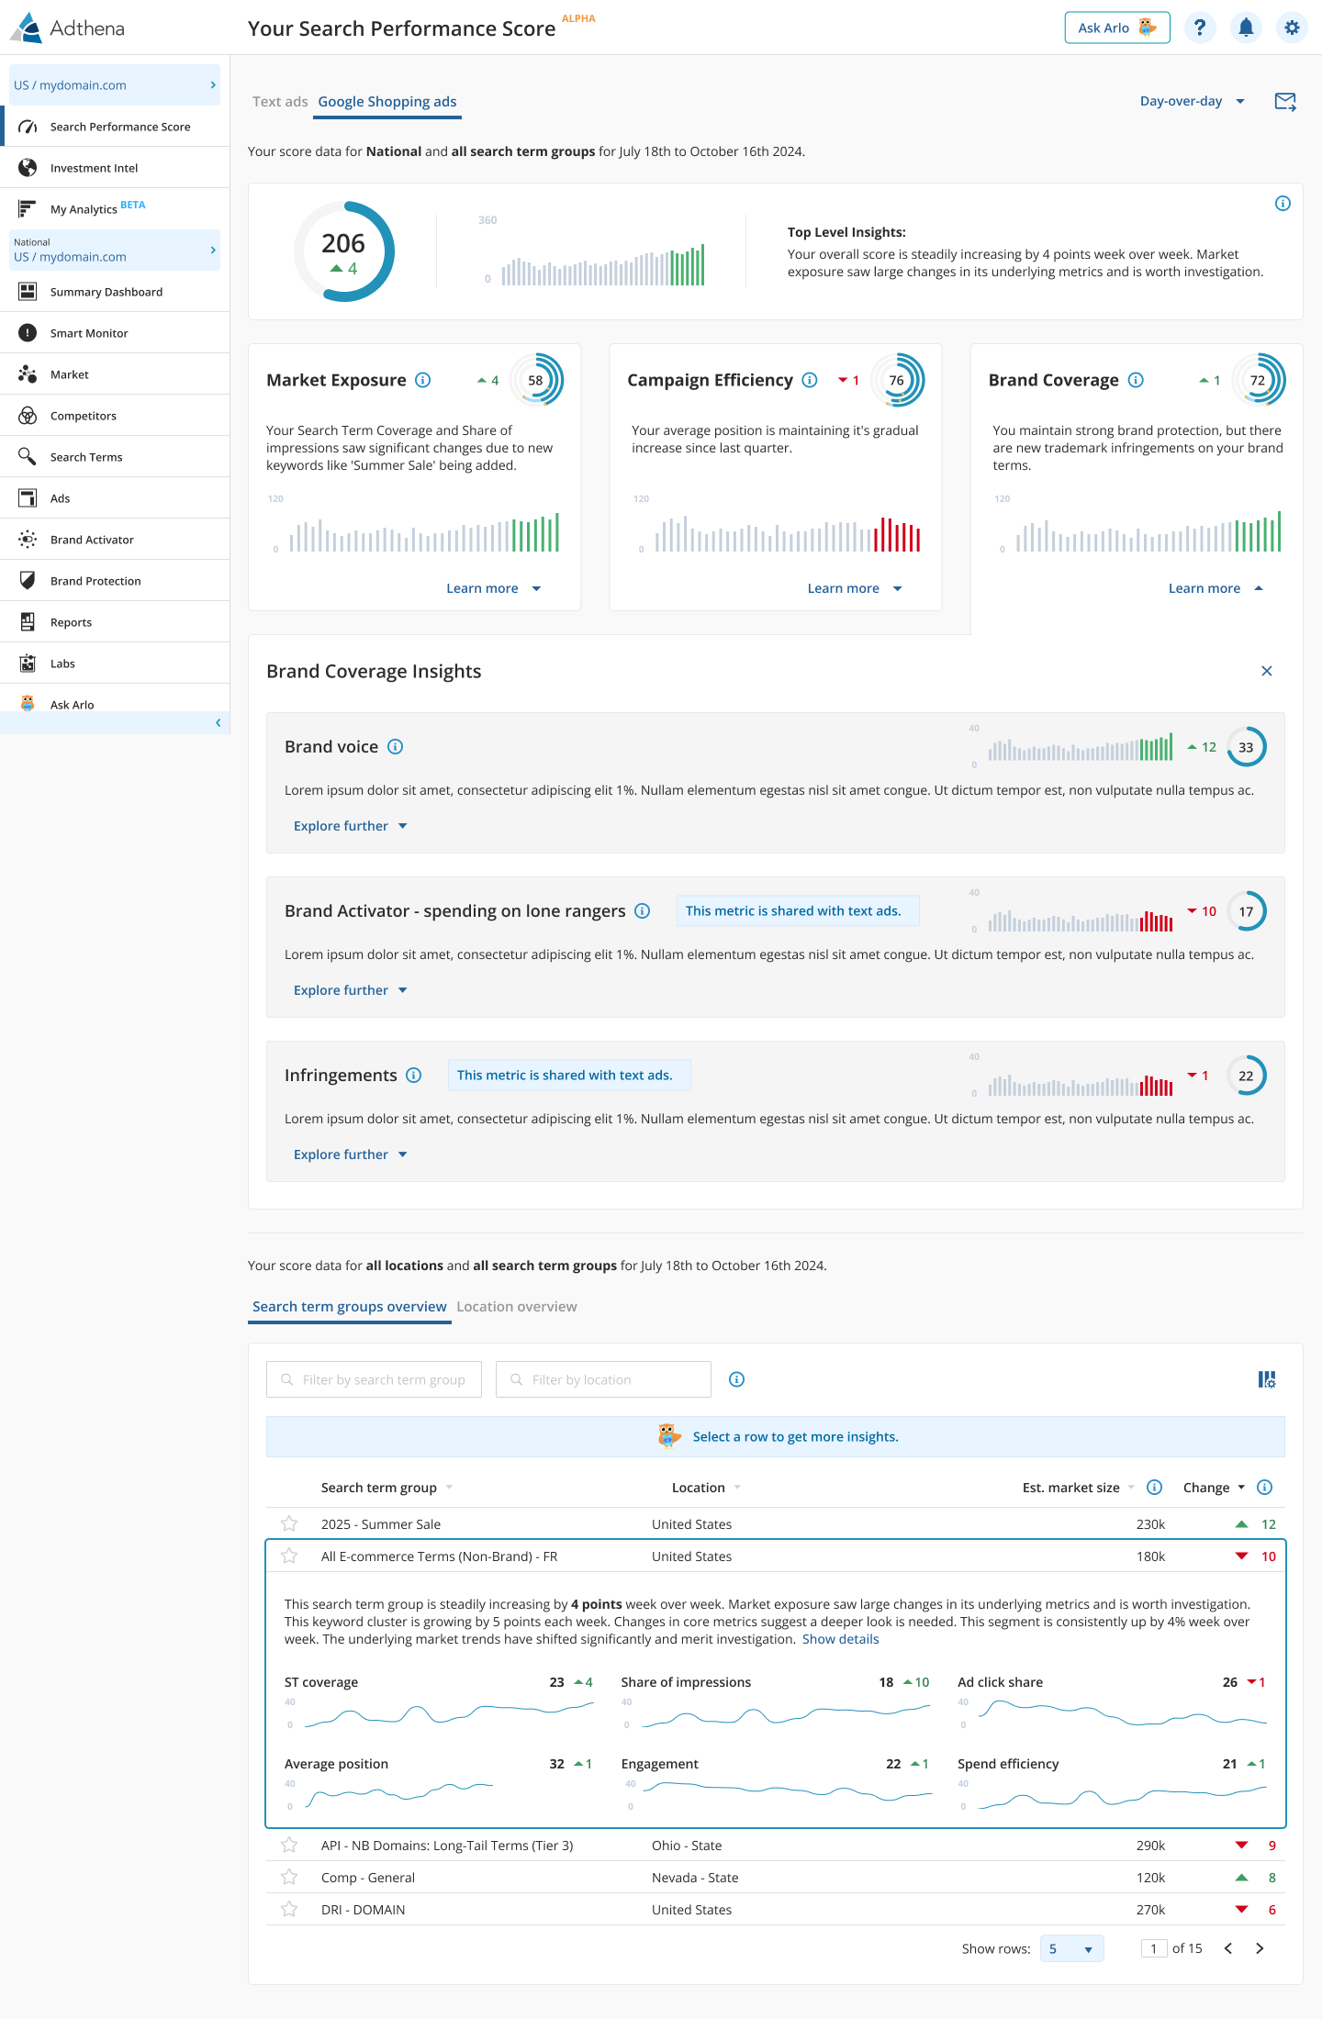
Task: Expand Explore further under Brand voice
Action: pos(350,826)
